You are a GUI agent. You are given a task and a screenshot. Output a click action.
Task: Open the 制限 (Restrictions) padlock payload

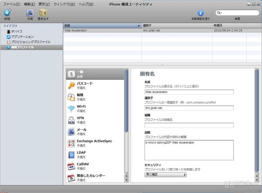coord(95,97)
